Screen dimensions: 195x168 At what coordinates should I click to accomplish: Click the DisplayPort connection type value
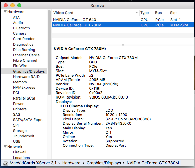tap(116, 145)
